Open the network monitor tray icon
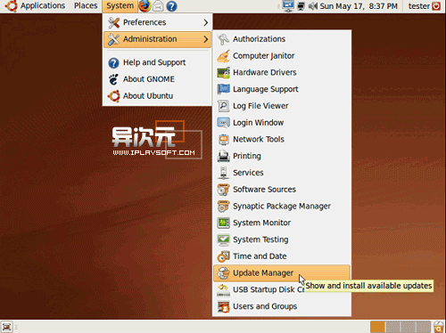Image resolution: width=446 pixels, height=333 pixels. (x=288, y=6)
